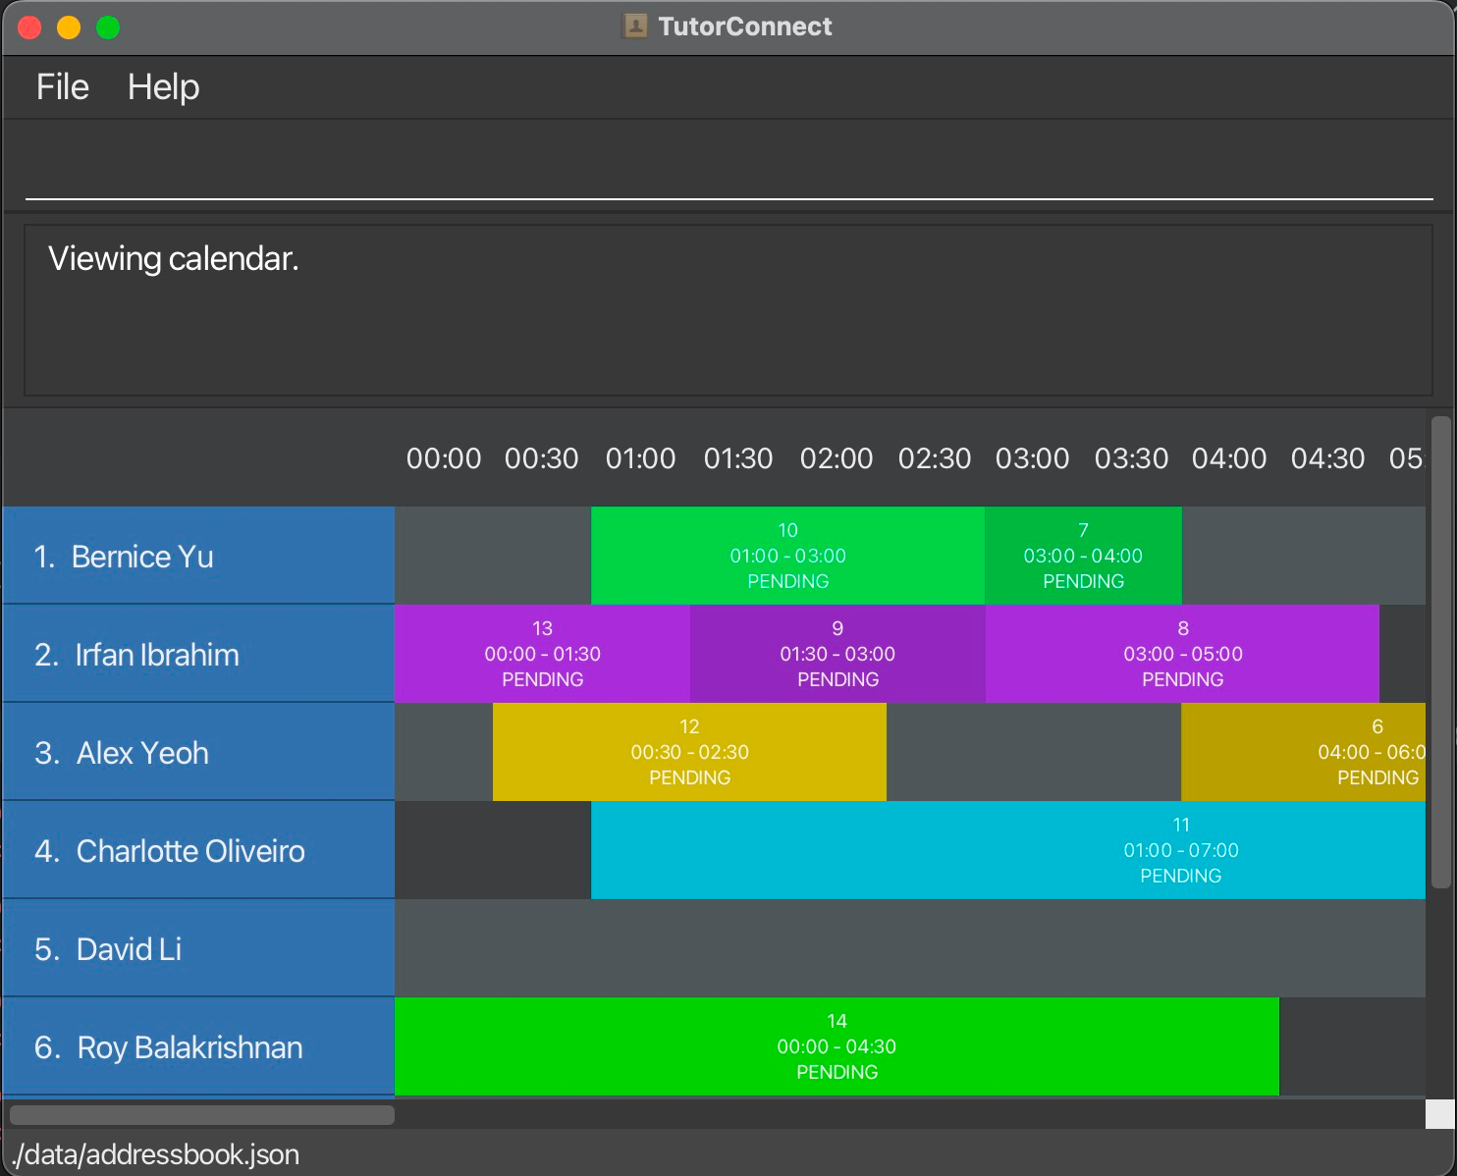Select tutor row 3. Alex Yeoh

tap(198, 752)
